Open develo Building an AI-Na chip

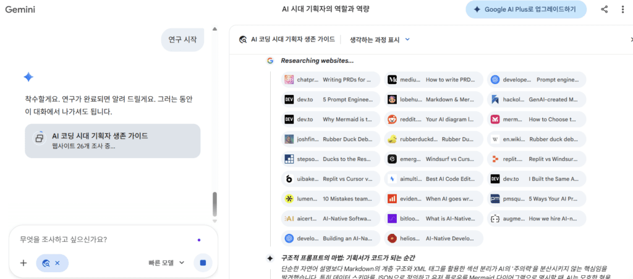pos(331,238)
